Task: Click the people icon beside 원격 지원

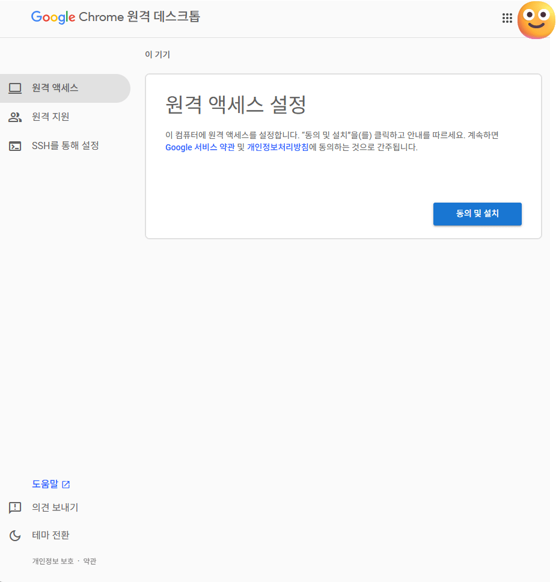Action: pyautogui.click(x=15, y=117)
